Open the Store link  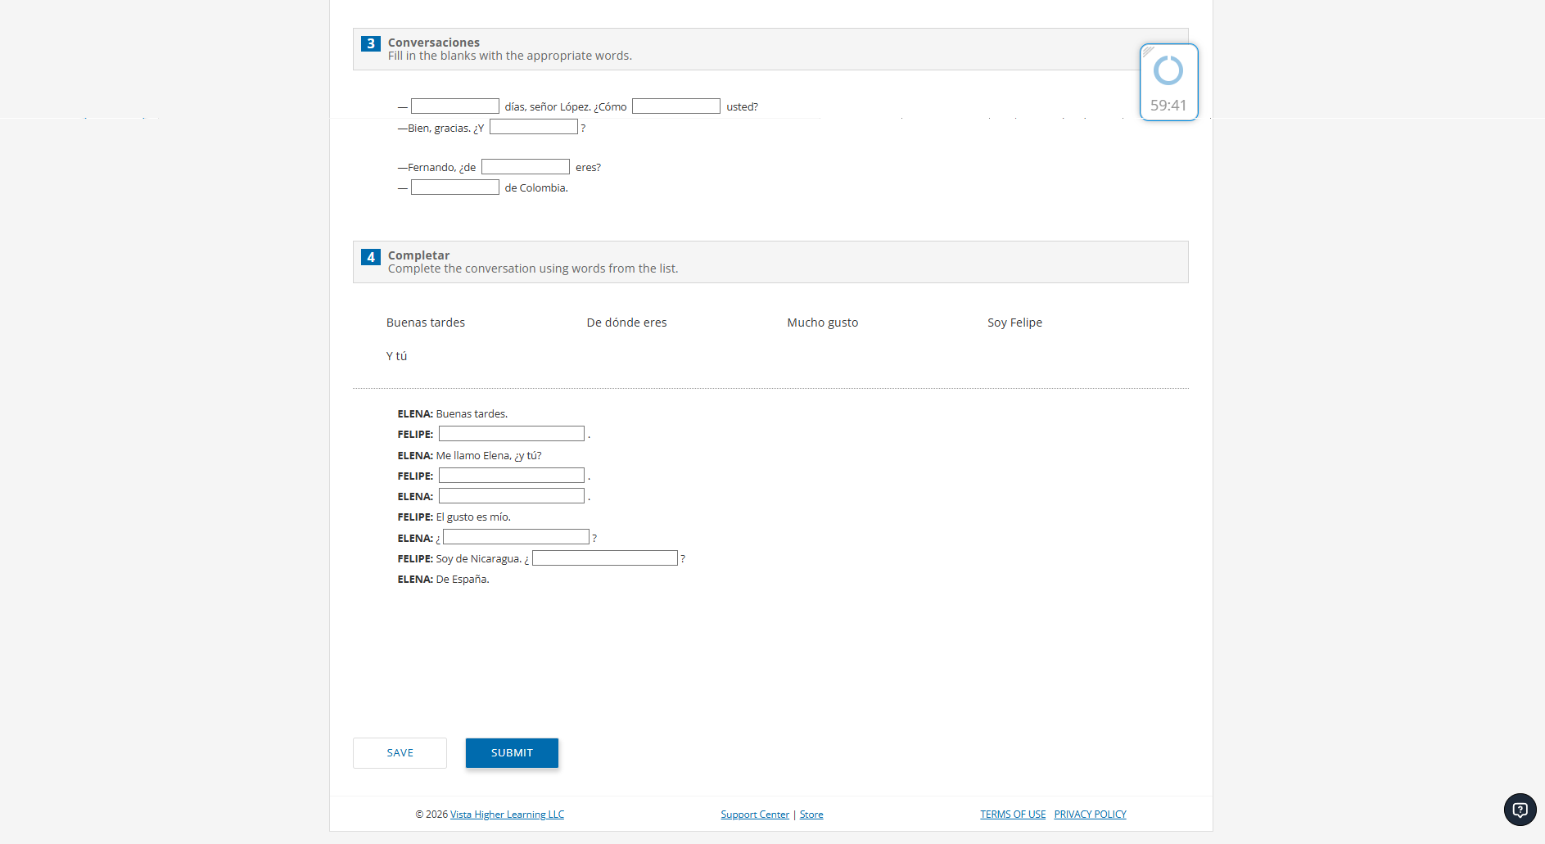tap(811, 815)
